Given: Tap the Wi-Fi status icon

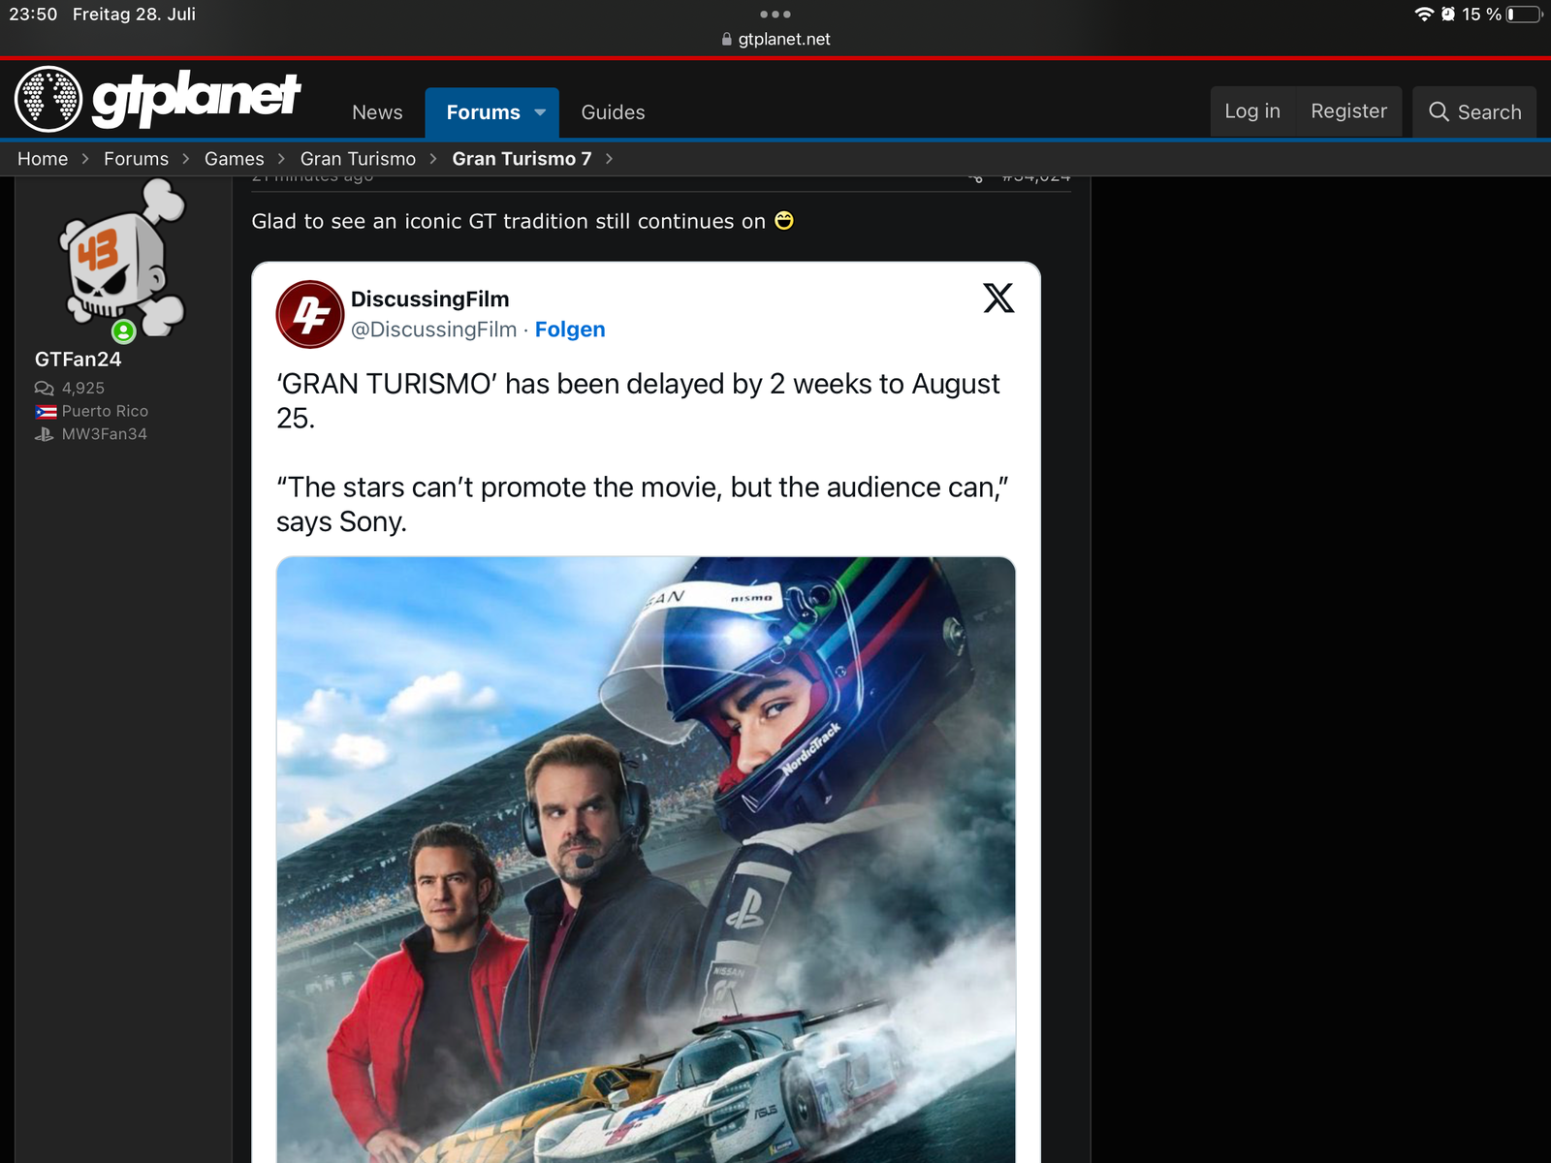Looking at the screenshot, I should coord(1424,14).
